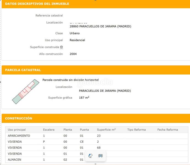This screenshot has width=190, height=165.
Task: Click the 187 m² graphic surface value
Action: click(84, 98)
